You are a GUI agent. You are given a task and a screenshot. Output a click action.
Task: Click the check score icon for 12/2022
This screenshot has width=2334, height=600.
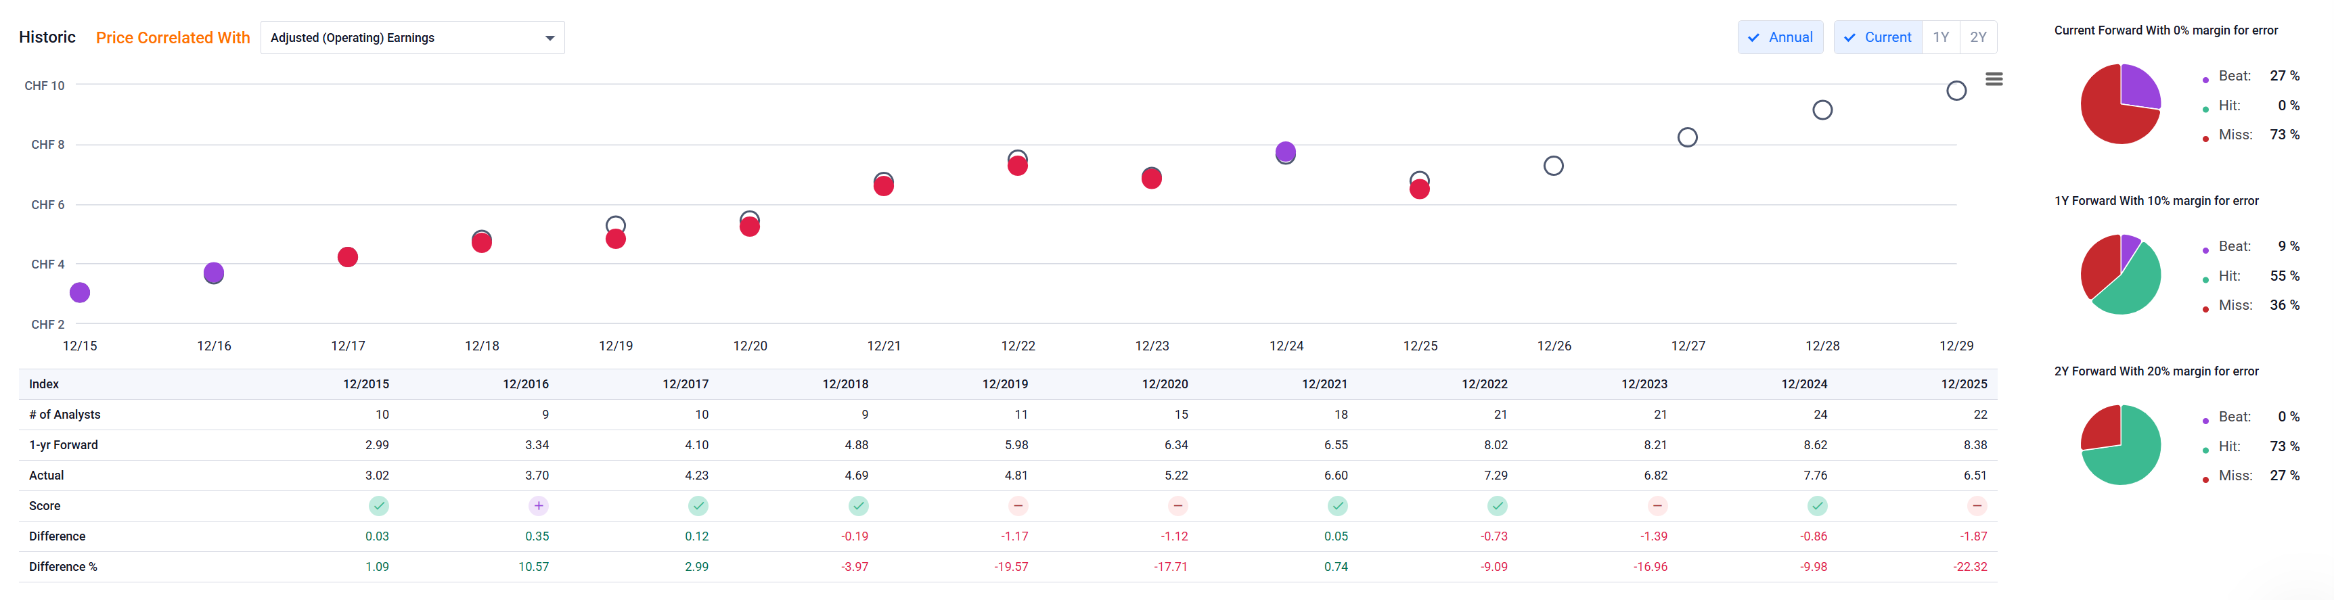pyautogui.click(x=1498, y=506)
